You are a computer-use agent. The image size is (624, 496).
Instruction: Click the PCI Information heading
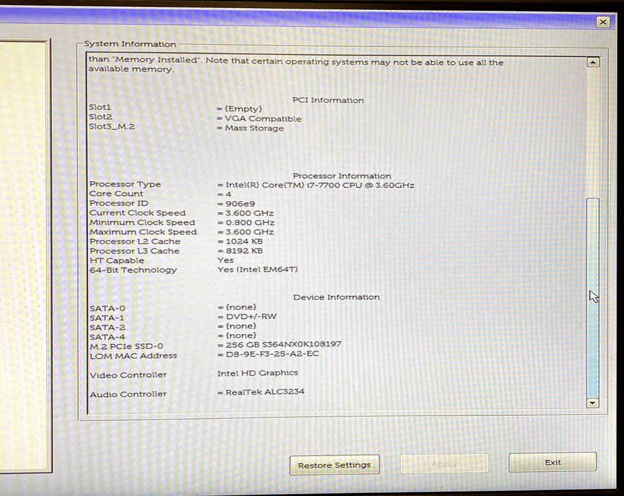tap(328, 101)
